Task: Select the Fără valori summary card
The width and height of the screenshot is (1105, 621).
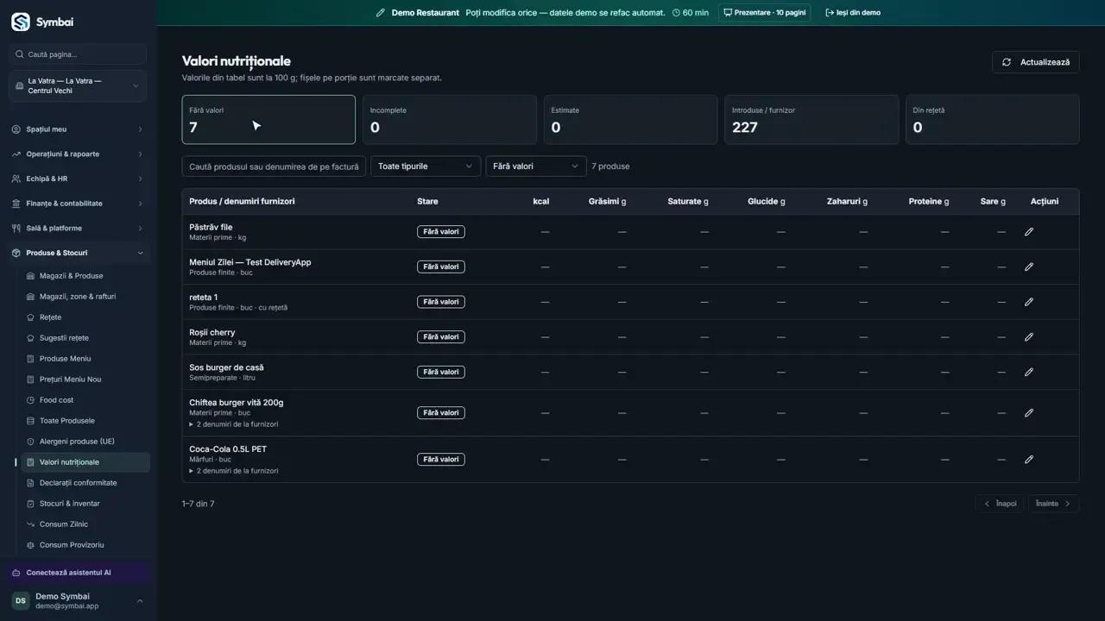Action: point(268,119)
